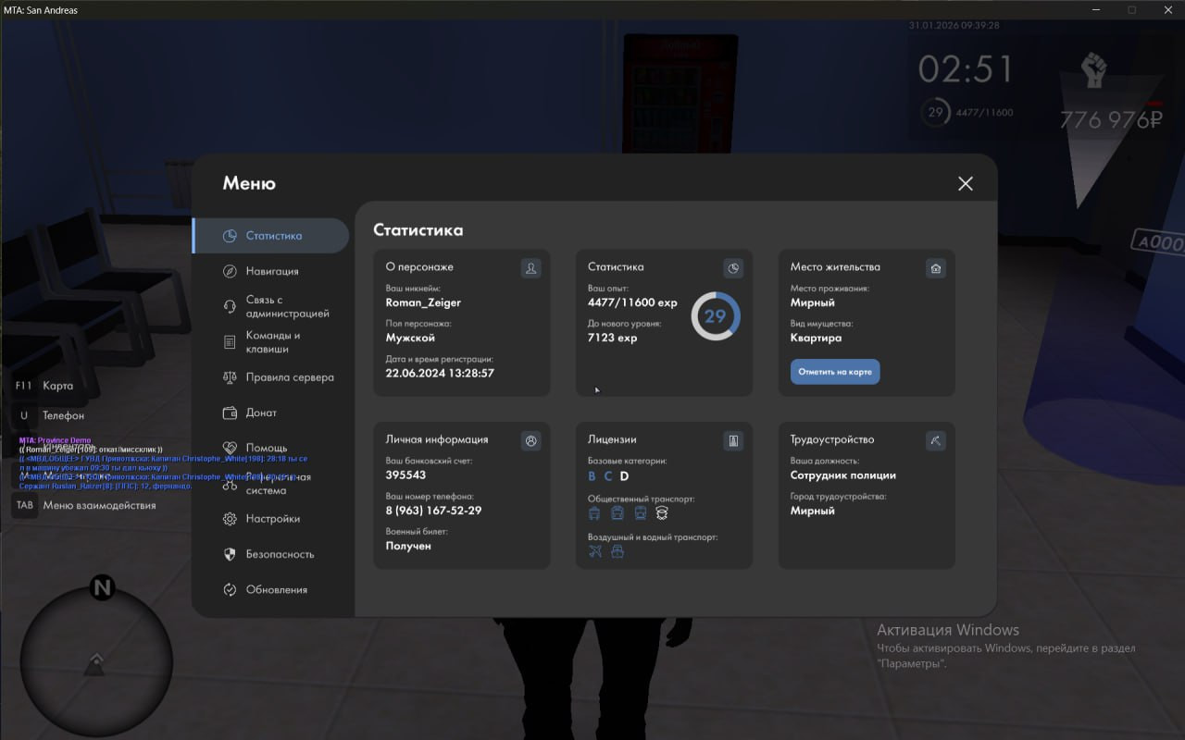This screenshot has width=1185, height=740.
Task: Select Правила сервера in sidebar
Action: pyautogui.click(x=289, y=377)
